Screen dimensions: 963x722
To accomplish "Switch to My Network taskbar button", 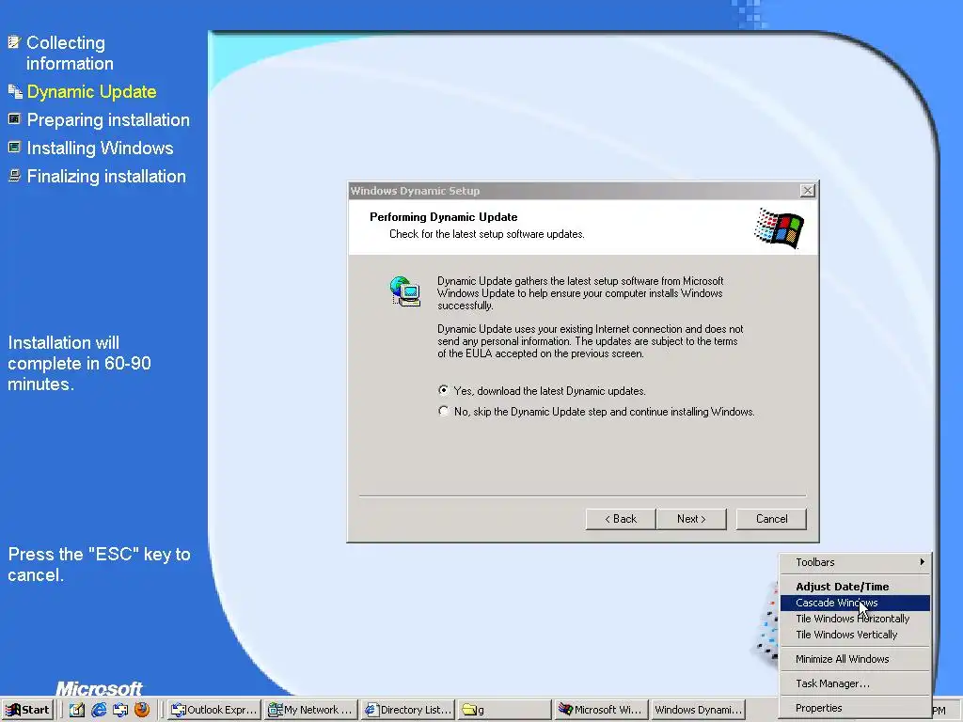I will [310, 710].
